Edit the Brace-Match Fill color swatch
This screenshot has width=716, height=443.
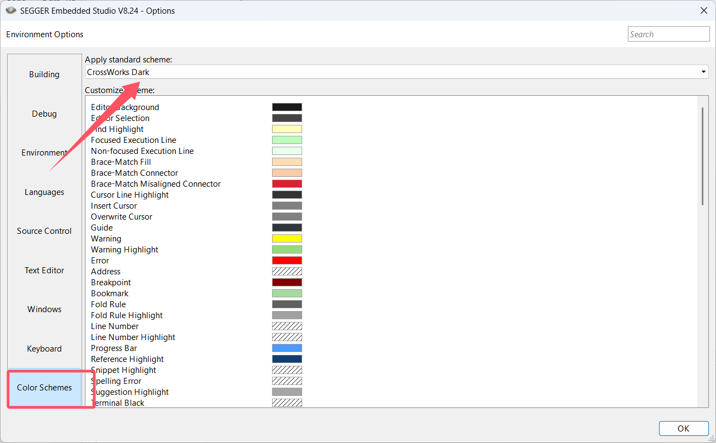287,162
